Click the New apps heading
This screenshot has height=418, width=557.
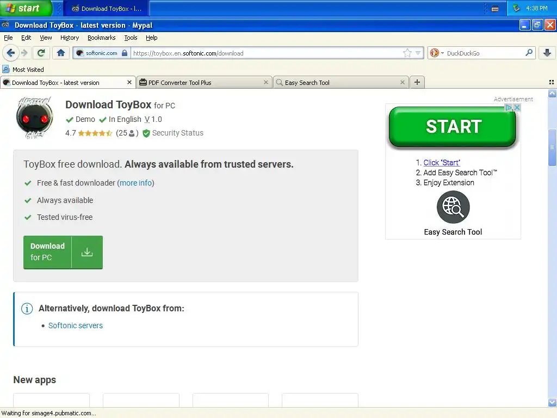[34, 379]
